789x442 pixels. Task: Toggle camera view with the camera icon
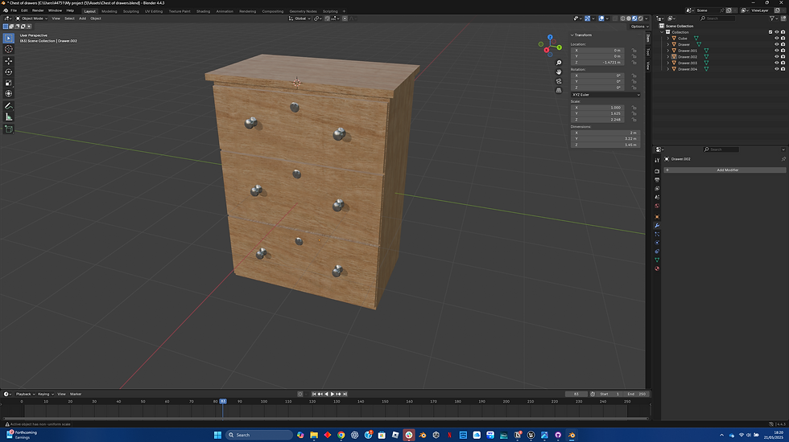point(559,81)
